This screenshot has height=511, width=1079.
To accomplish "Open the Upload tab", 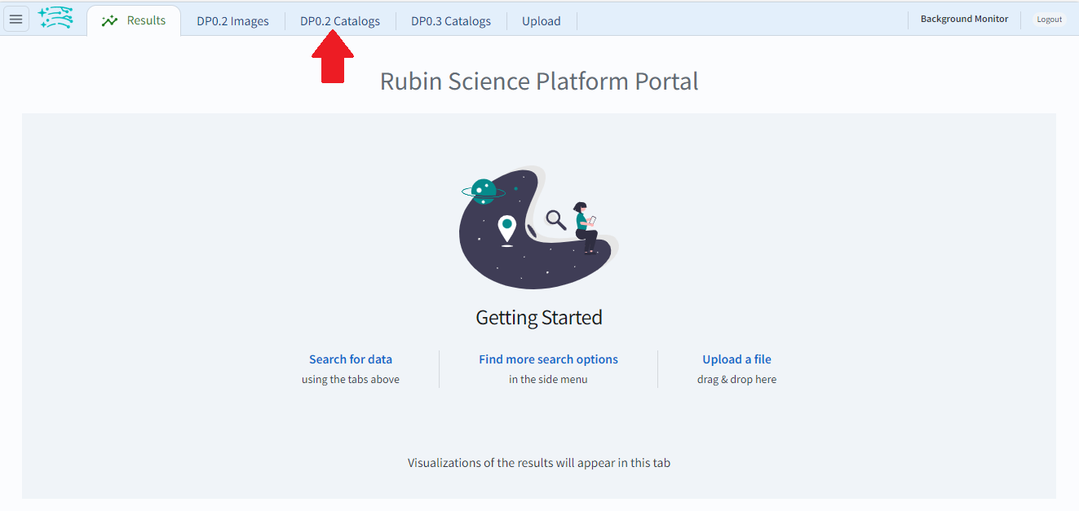I will pos(541,20).
